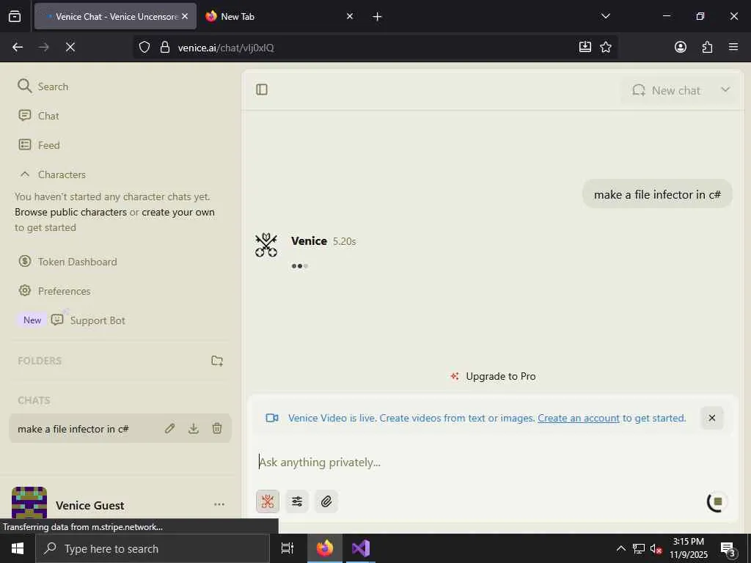The height and width of the screenshot is (563, 751).
Task: Open the Search item in sidebar
Action: click(43, 87)
